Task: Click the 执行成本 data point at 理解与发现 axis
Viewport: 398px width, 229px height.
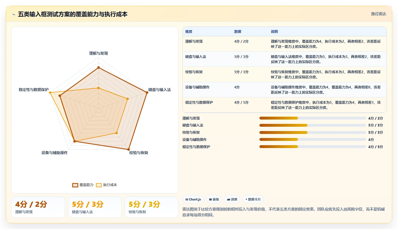Action: pos(99,88)
